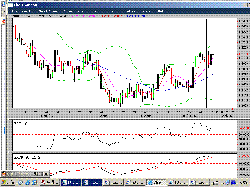Viewport: 250px width, 187px height.
Task: Open the Zoom menu
Action: click(147, 11)
